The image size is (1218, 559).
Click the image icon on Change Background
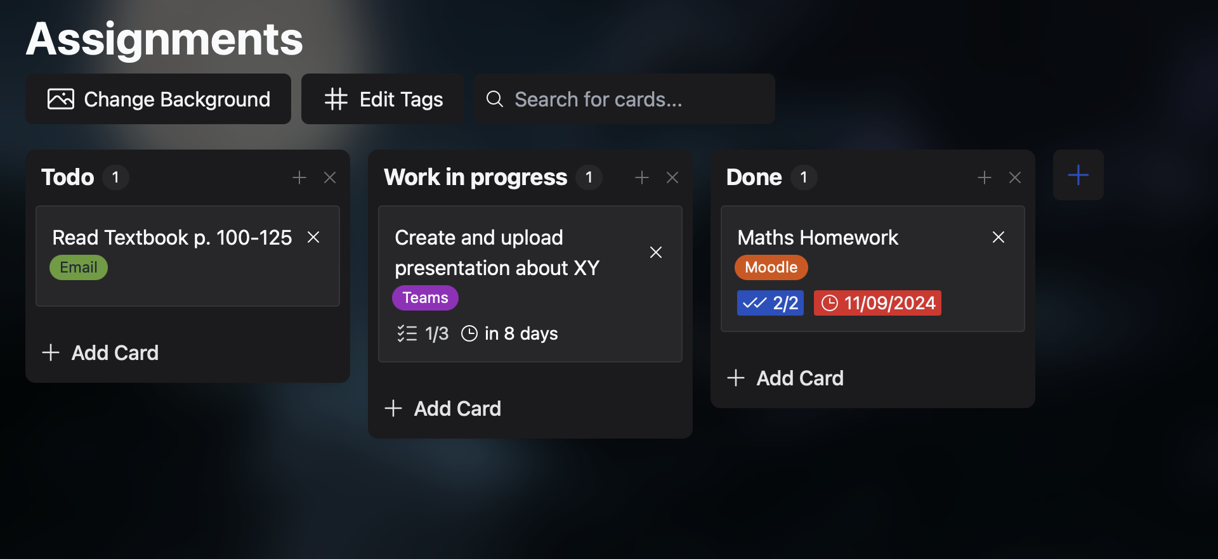tap(60, 99)
